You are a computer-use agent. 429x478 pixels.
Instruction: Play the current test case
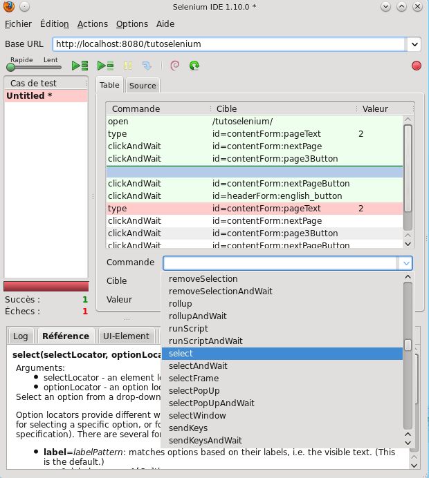pos(106,66)
